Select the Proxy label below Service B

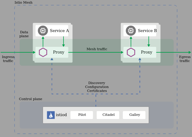(x=146, y=52)
